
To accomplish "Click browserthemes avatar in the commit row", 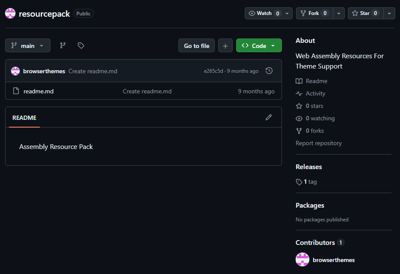I will click(15, 71).
